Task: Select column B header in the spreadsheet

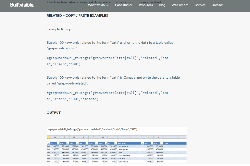Action: coord(55,137)
